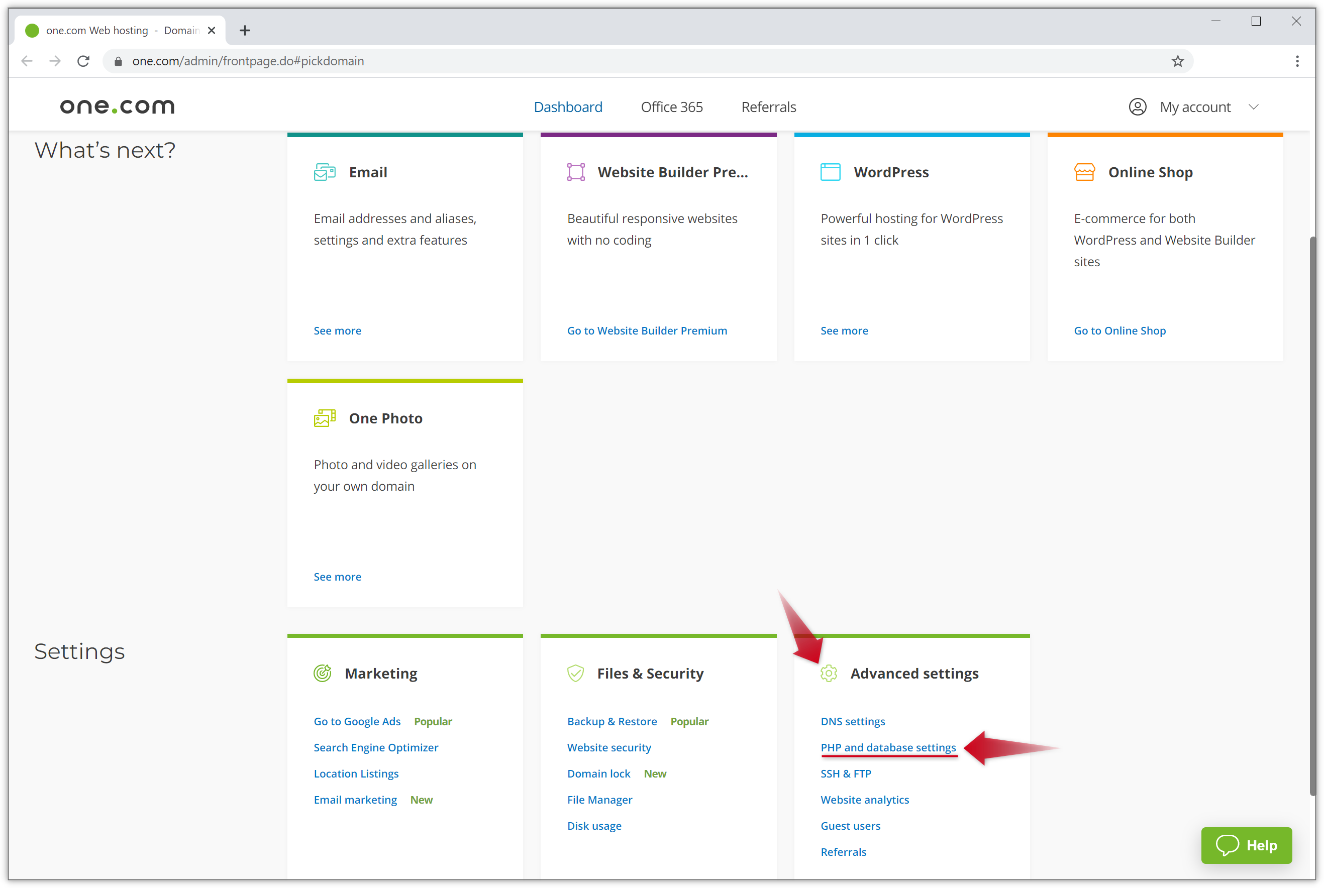Click the Online Shop icon

tap(1084, 171)
